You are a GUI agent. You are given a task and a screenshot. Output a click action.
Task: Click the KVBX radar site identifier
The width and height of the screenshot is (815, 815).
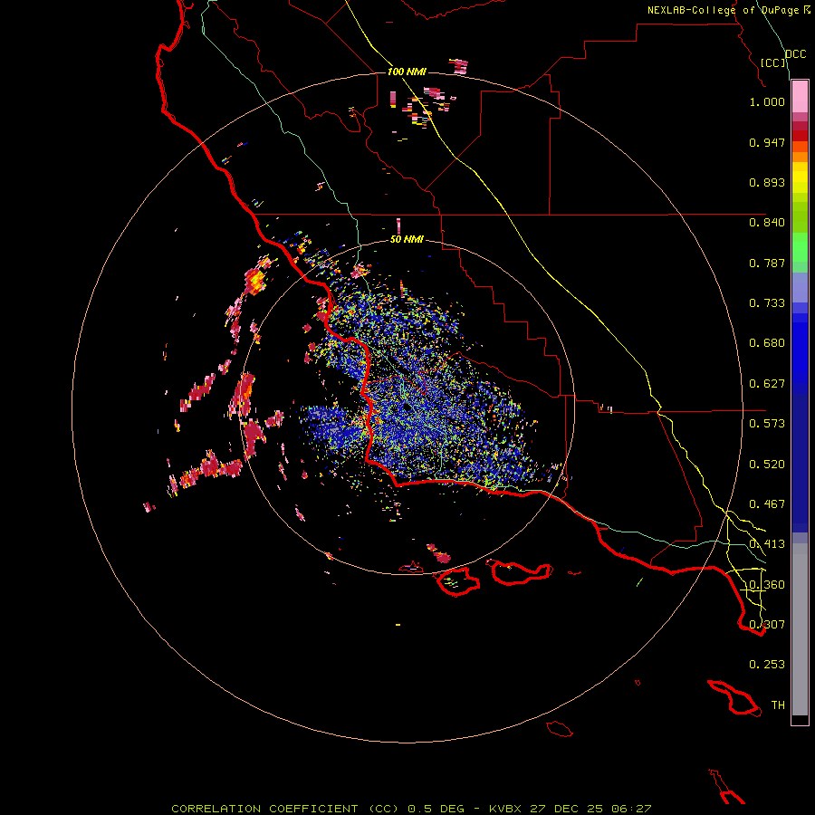(x=504, y=809)
